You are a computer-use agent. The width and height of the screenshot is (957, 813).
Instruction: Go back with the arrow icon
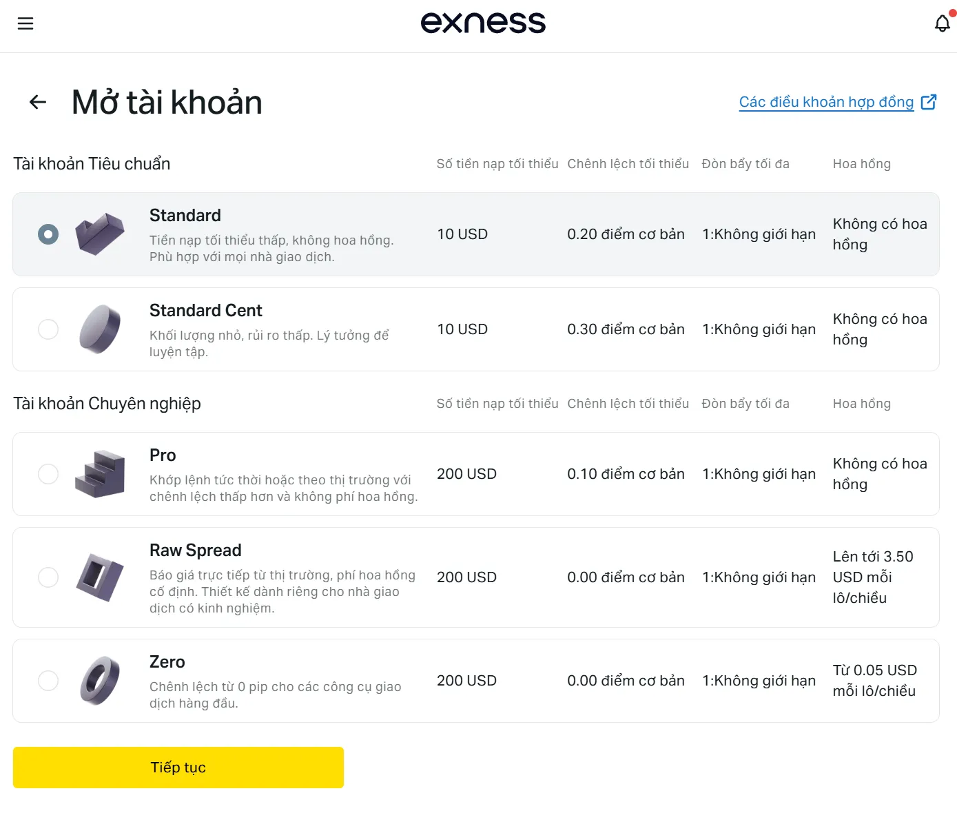coord(38,102)
